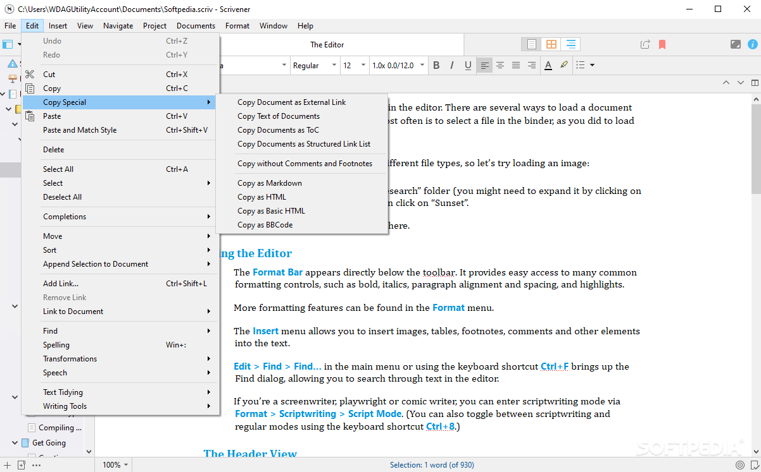Toggle Italic formatting
The width and height of the screenshot is (761, 472).
tap(452, 65)
